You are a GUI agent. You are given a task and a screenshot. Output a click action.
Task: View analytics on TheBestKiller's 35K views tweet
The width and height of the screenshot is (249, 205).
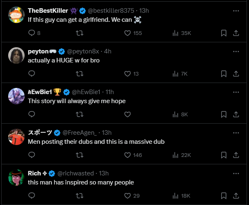176,33
